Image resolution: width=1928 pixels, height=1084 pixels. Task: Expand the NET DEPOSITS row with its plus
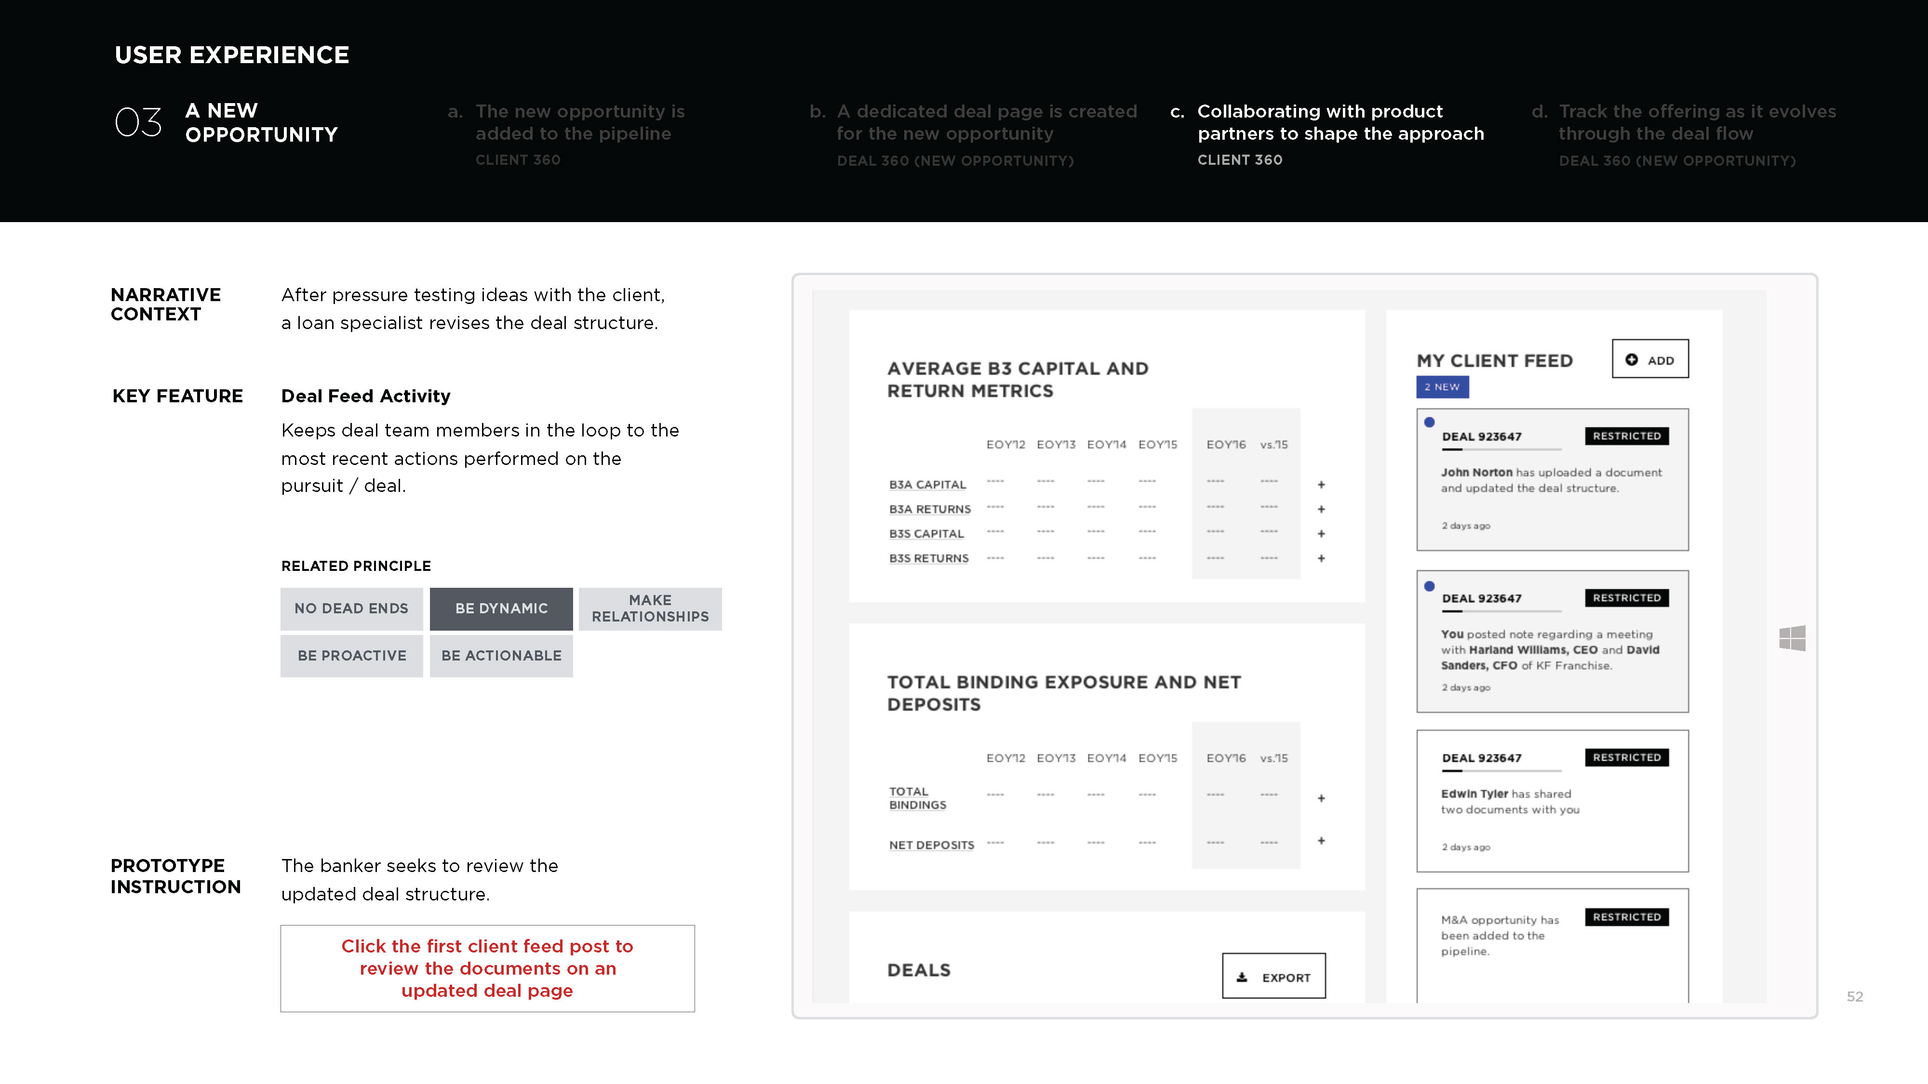click(1321, 841)
